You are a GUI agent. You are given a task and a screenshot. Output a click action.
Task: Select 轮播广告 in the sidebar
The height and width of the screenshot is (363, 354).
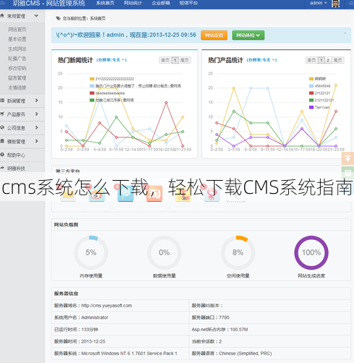pos(17,59)
